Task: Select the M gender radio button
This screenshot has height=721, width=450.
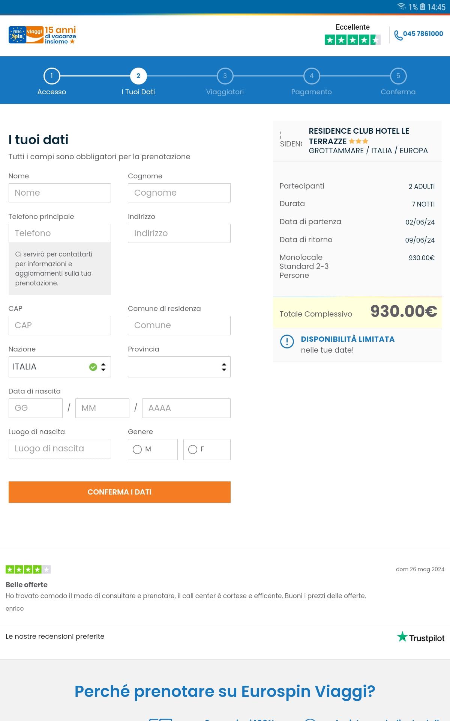Action: pos(137,449)
